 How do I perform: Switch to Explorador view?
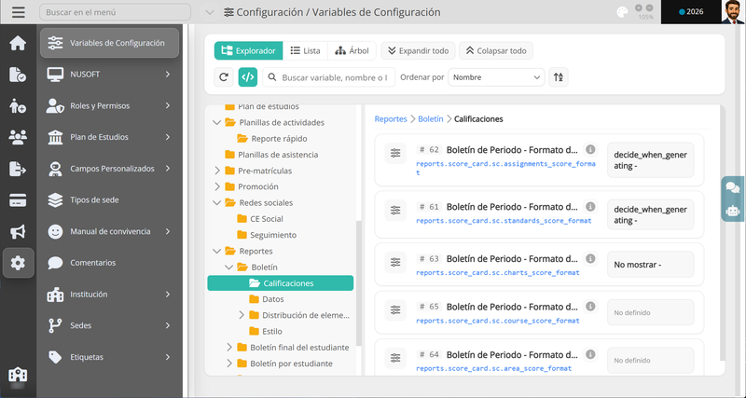(x=248, y=51)
